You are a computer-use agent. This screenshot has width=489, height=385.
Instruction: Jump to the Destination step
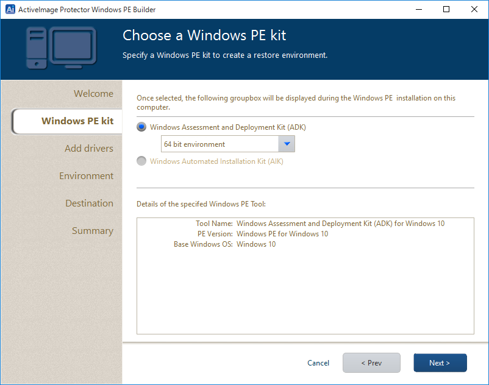(x=89, y=203)
